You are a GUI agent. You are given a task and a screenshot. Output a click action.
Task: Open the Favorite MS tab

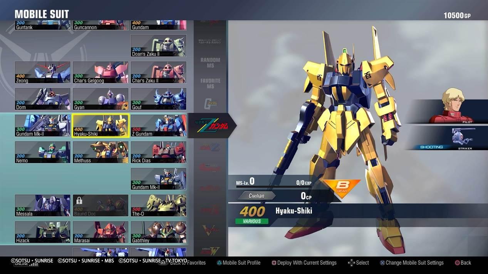[x=210, y=84]
